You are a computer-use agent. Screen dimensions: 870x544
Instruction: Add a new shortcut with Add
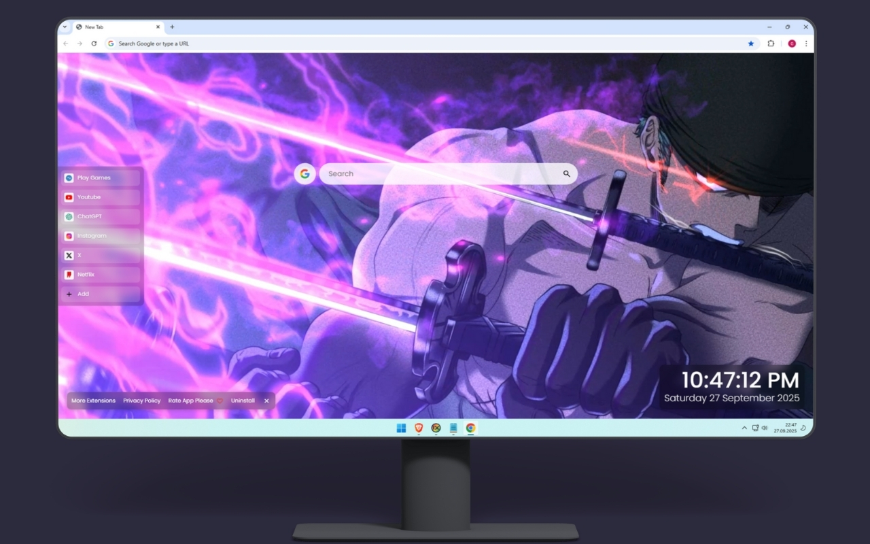(x=101, y=294)
